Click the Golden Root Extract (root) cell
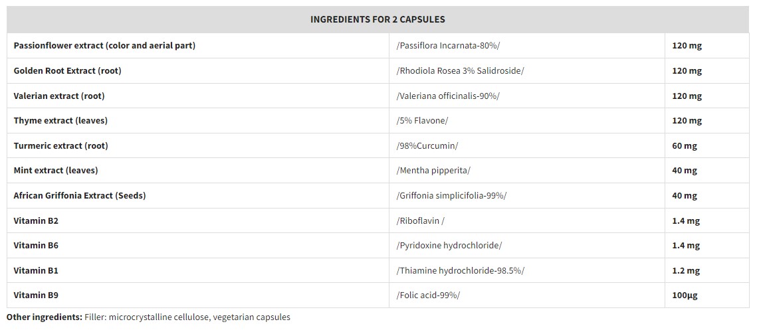 tap(67, 70)
